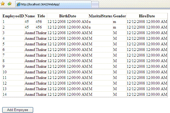Click BirthDate cell in row 2
The image size is (170, 113).
coord(68,27)
